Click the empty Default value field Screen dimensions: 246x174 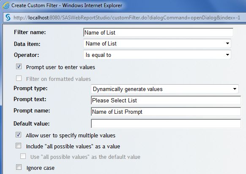[166, 123]
